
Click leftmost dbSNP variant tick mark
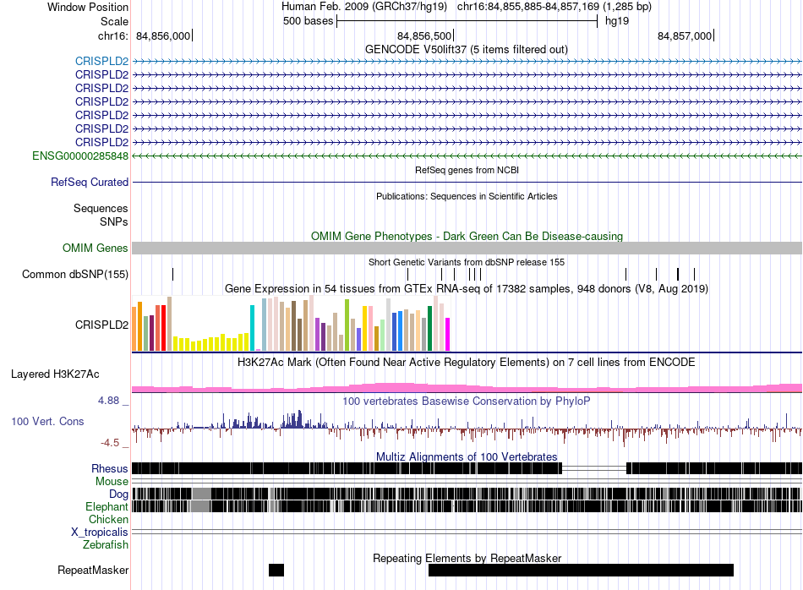click(x=173, y=274)
